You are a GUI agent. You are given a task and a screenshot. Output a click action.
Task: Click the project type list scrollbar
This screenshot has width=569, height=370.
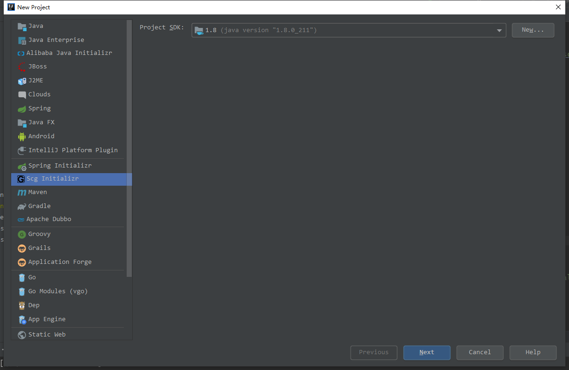tap(129, 149)
